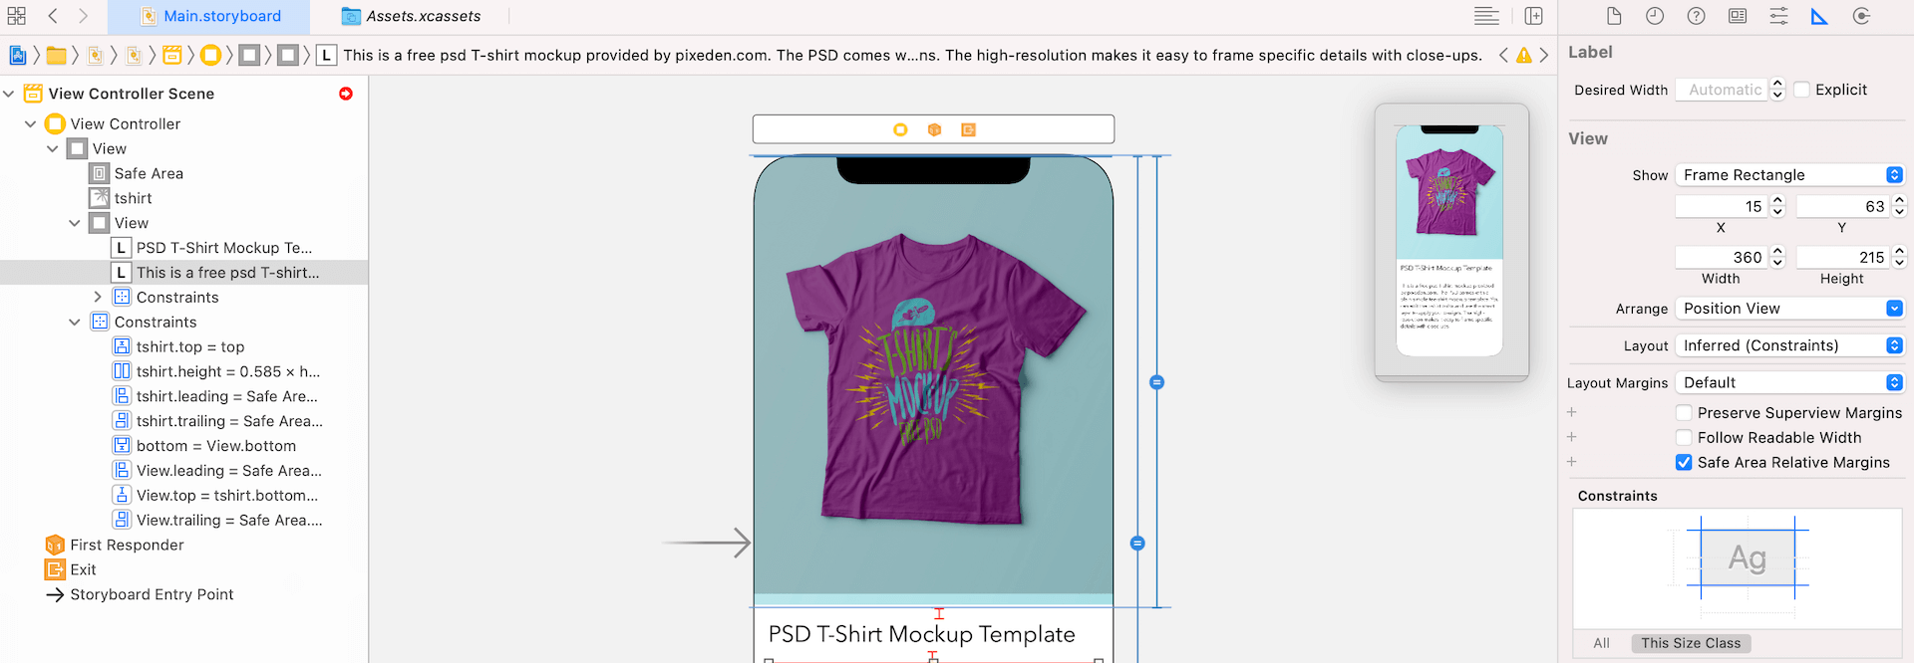The height and width of the screenshot is (663, 1914).
Task: Click the All constraints filter button
Action: (1601, 643)
